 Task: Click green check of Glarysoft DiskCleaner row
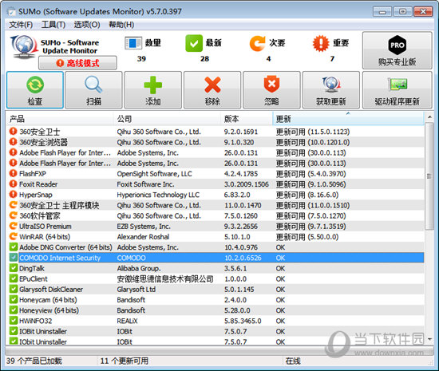pos(14,289)
